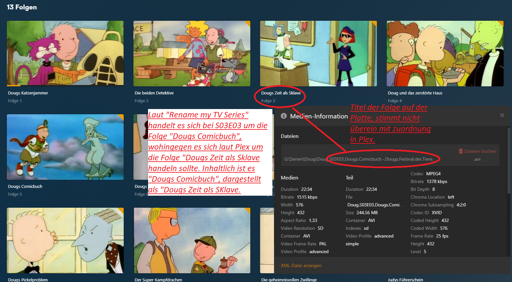
Task: Open Dougs Zeit als Sklave thumbnail
Action: click(318, 54)
